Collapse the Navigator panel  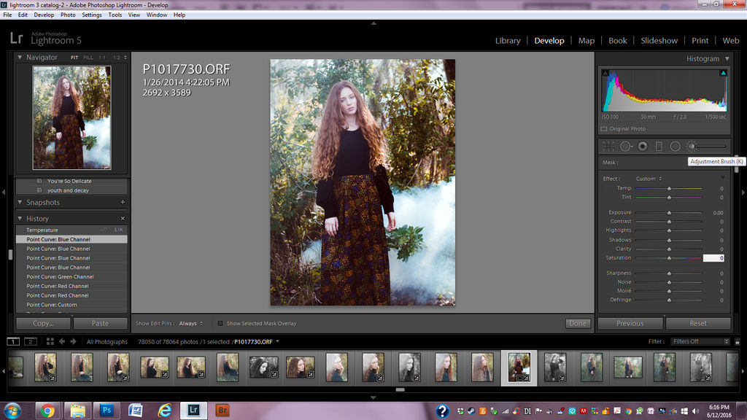coord(20,57)
